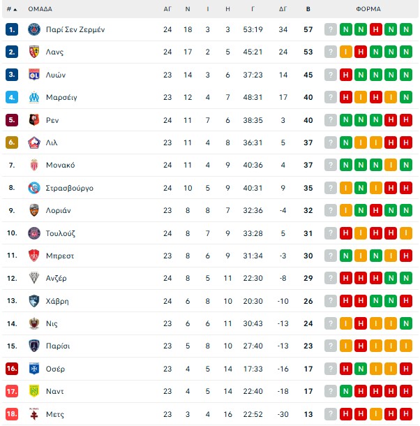This screenshot has width=420, height=426.
Task: Open the Τουλούζ team link
Action: [x=59, y=233]
